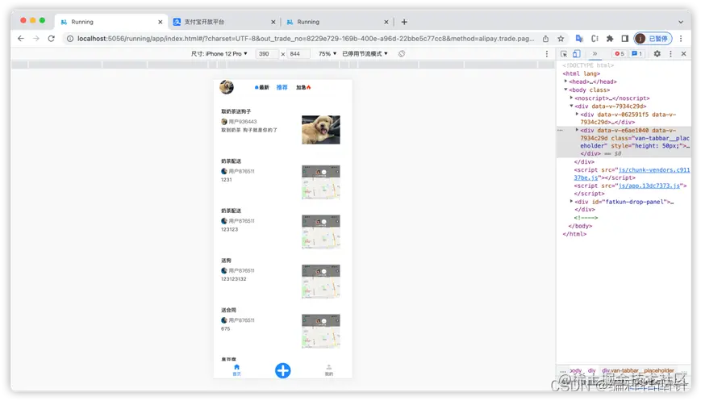
Task: Bookmark the page with the star icon
Action: click(561, 39)
